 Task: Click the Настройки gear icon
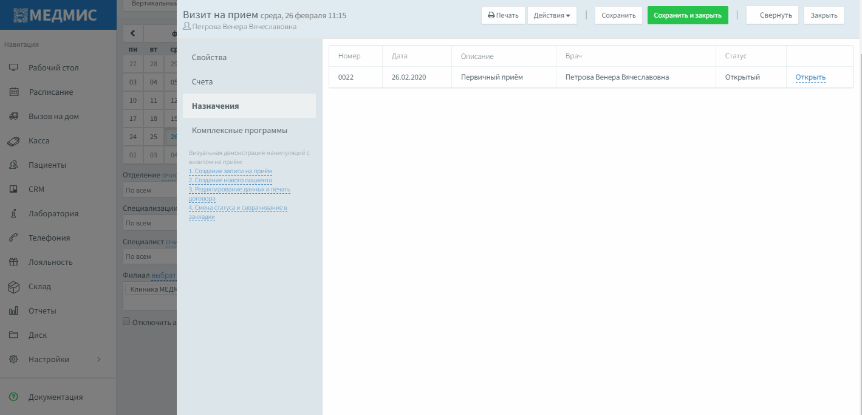[13, 359]
